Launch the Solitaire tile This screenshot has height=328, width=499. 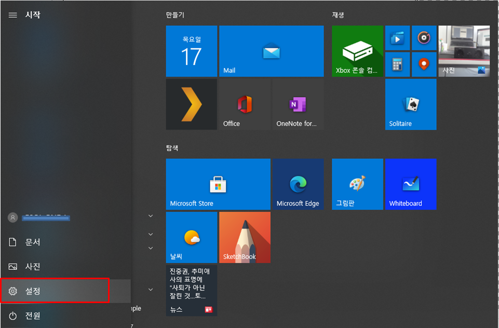tap(411, 104)
